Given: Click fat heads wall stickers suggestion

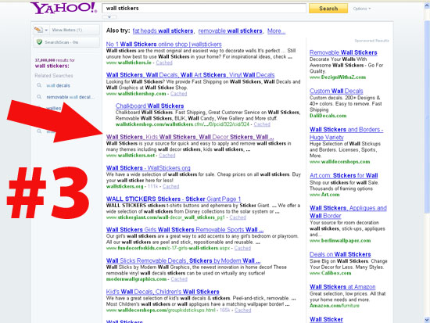Looking at the screenshot, I should [x=163, y=31].
